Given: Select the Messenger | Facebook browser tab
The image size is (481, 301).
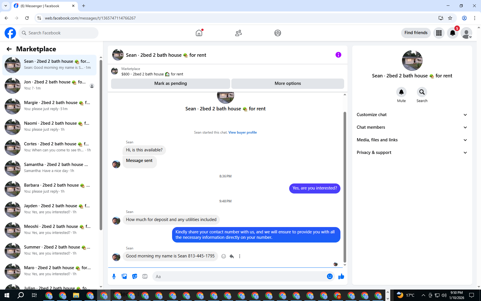Looking at the screenshot, I should (x=44, y=6).
